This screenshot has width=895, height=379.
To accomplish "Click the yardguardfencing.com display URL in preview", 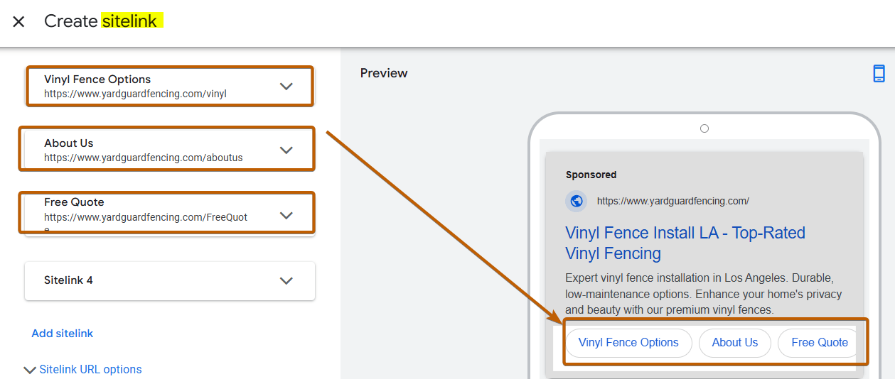I will coord(672,201).
